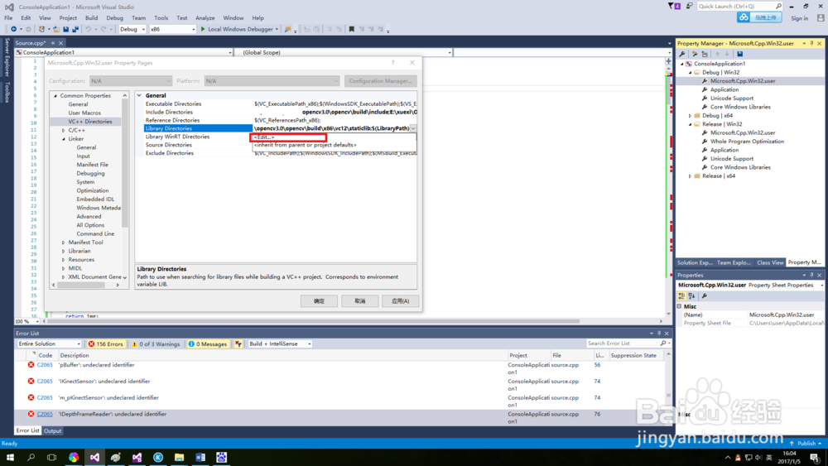
Task: Select Include Directories property row
Action: (x=280, y=113)
